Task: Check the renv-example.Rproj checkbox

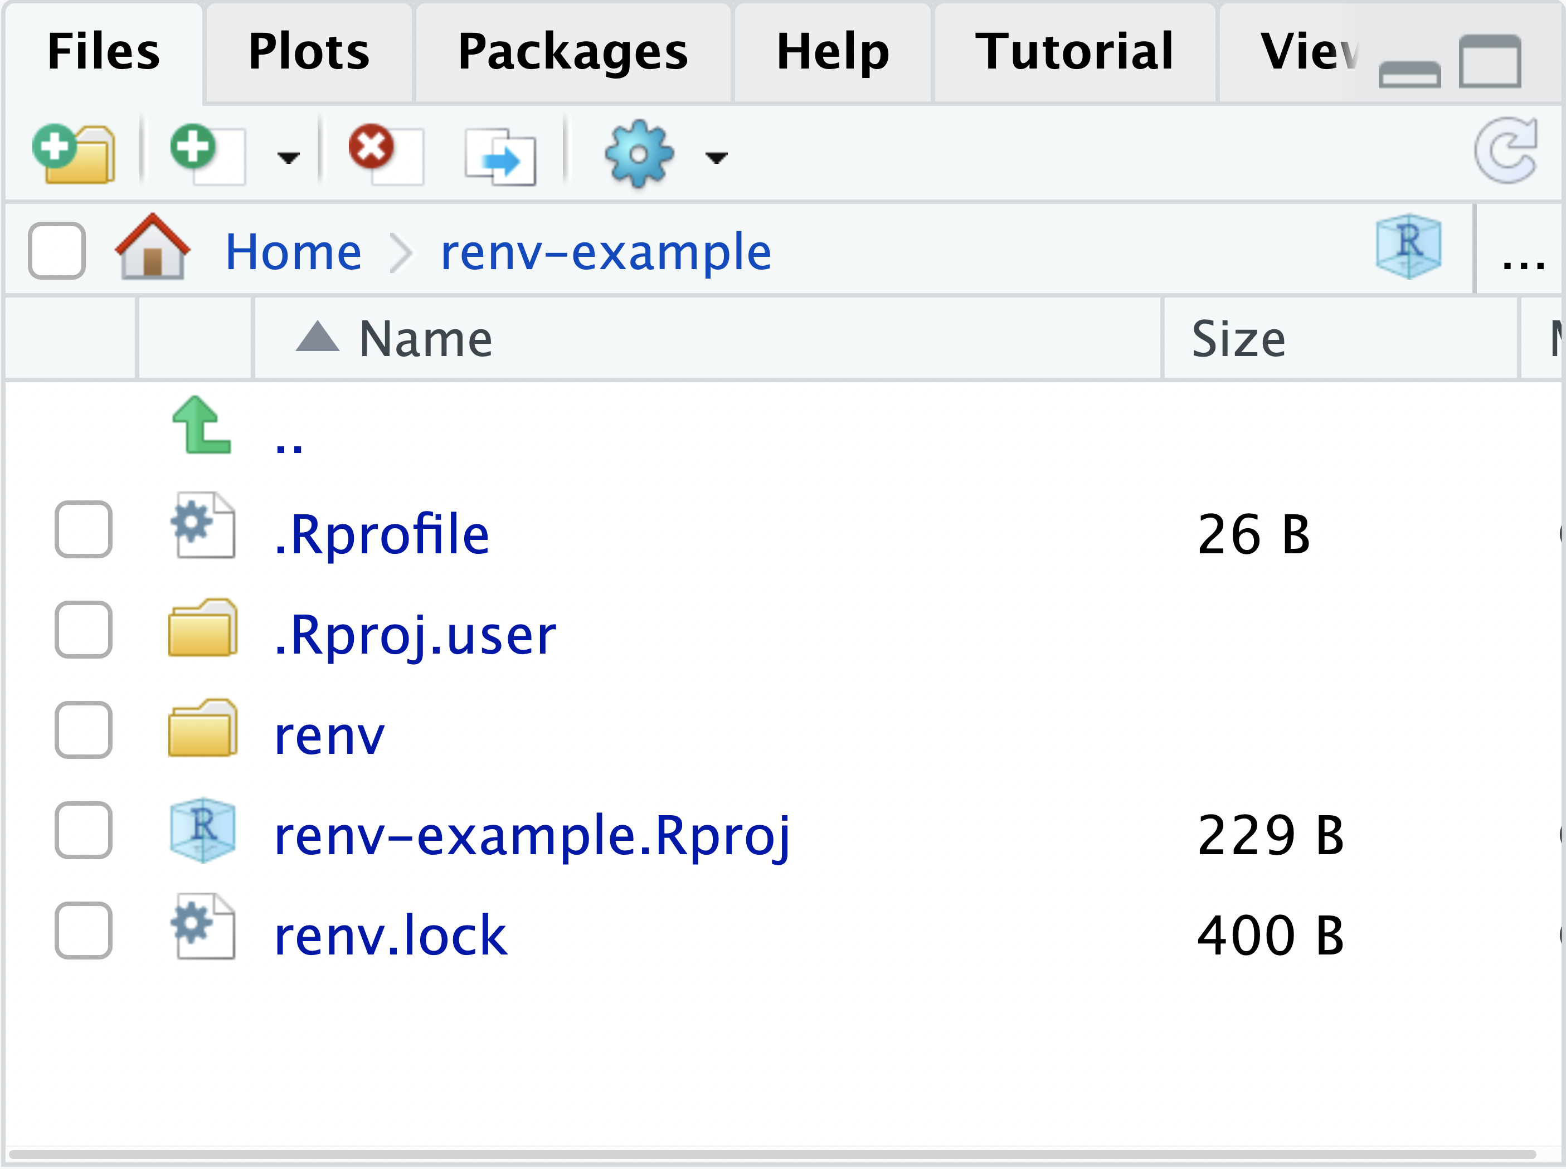Action: pos(84,830)
